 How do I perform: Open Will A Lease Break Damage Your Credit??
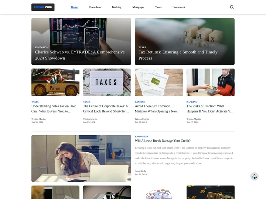(163, 141)
